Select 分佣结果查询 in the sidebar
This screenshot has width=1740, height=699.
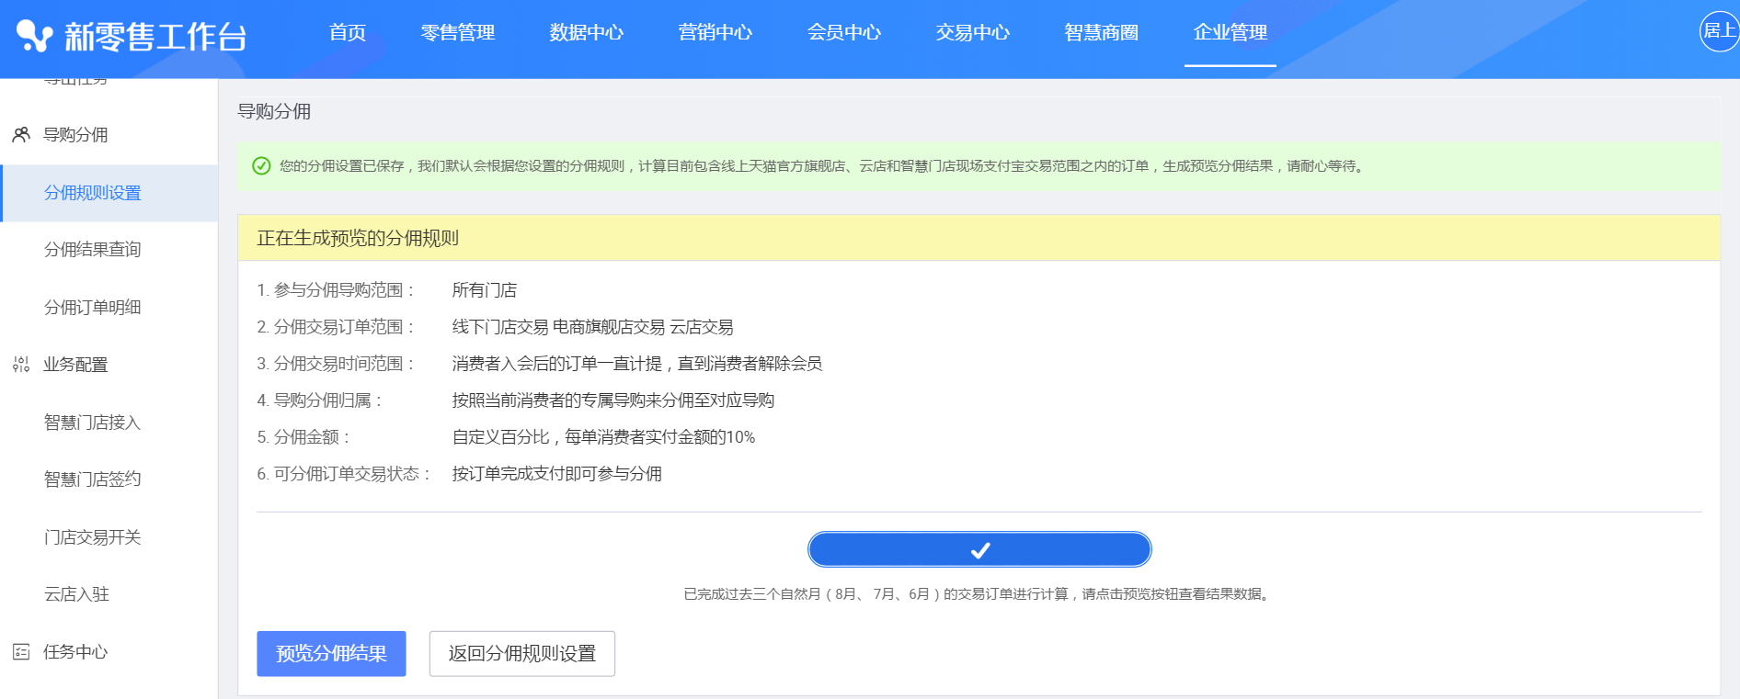point(92,250)
